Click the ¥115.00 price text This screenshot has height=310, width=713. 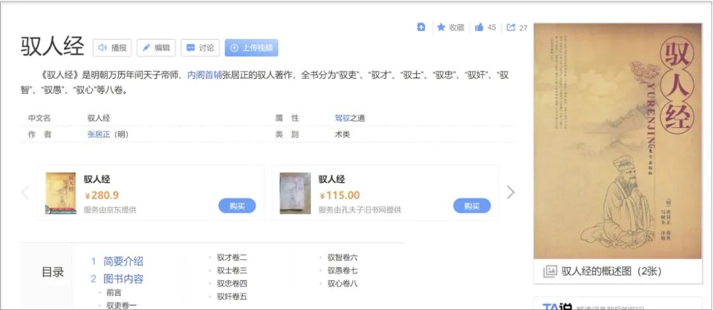[339, 195]
